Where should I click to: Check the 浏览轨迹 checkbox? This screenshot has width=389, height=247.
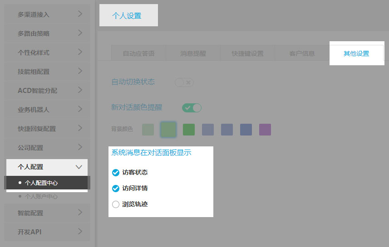click(x=115, y=204)
